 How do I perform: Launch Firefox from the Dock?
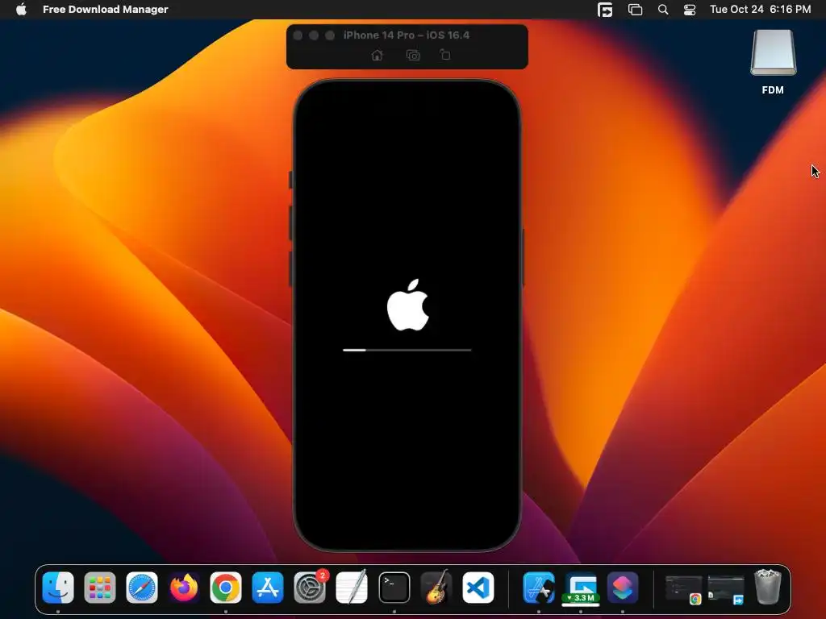point(184,588)
